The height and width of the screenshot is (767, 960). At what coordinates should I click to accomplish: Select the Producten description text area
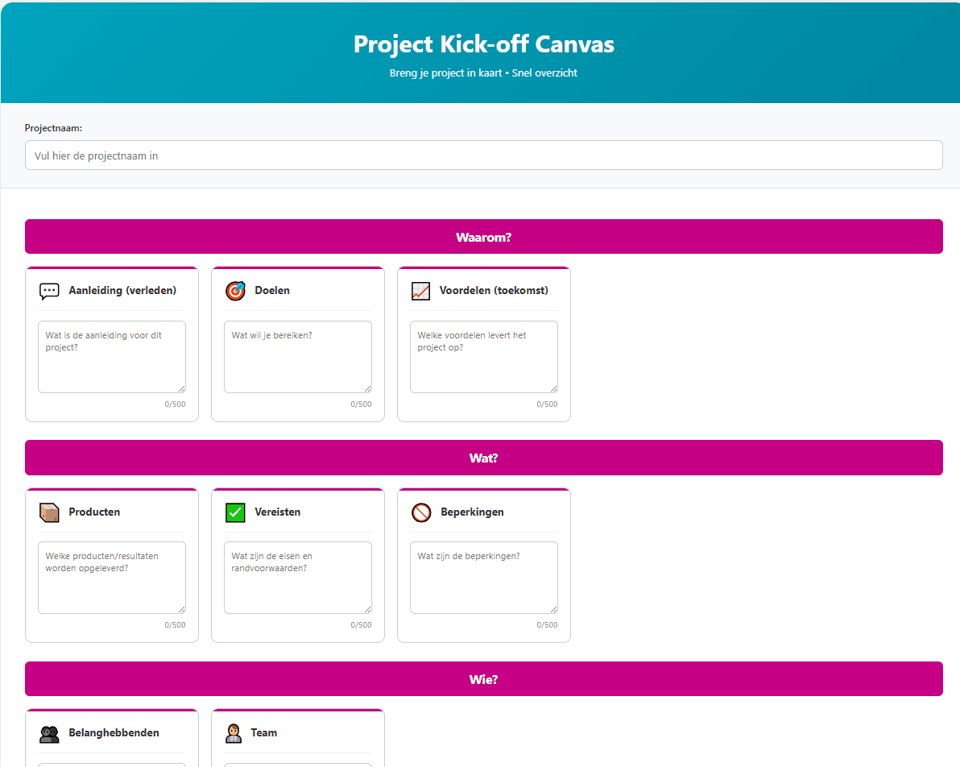click(x=111, y=577)
